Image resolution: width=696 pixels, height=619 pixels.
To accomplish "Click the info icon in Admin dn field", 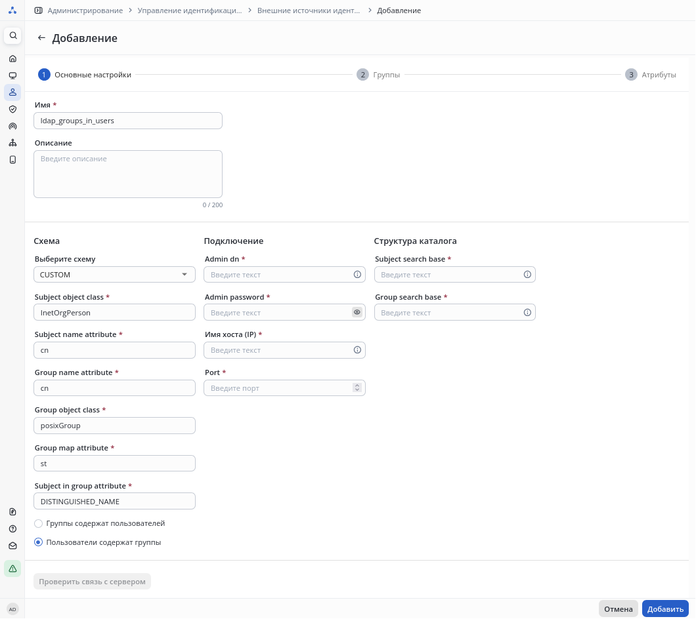I will pos(357,275).
